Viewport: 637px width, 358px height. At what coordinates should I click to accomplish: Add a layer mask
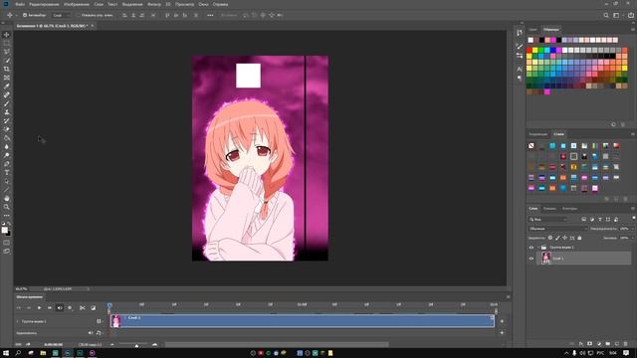[x=590, y=344]
